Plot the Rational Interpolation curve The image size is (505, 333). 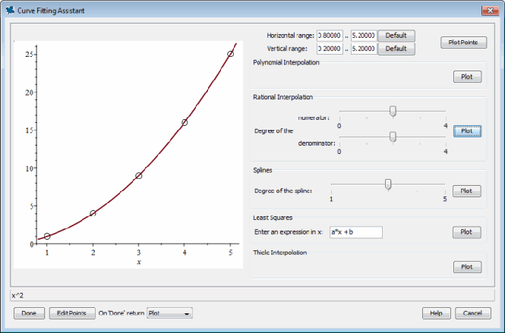(x=466, y=130)
